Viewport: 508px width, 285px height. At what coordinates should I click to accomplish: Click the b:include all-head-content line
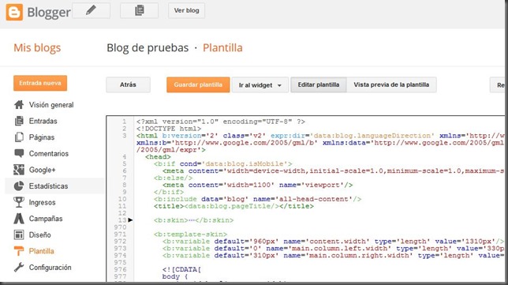pos(258,199)
